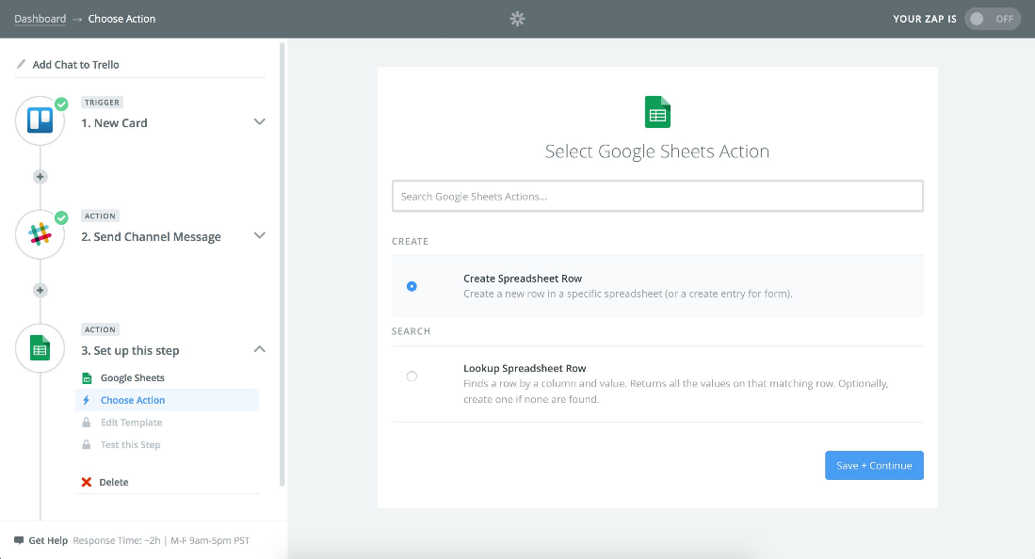
Task: Click the Zapier loading gear icon in header
Action: click(517, 19)
